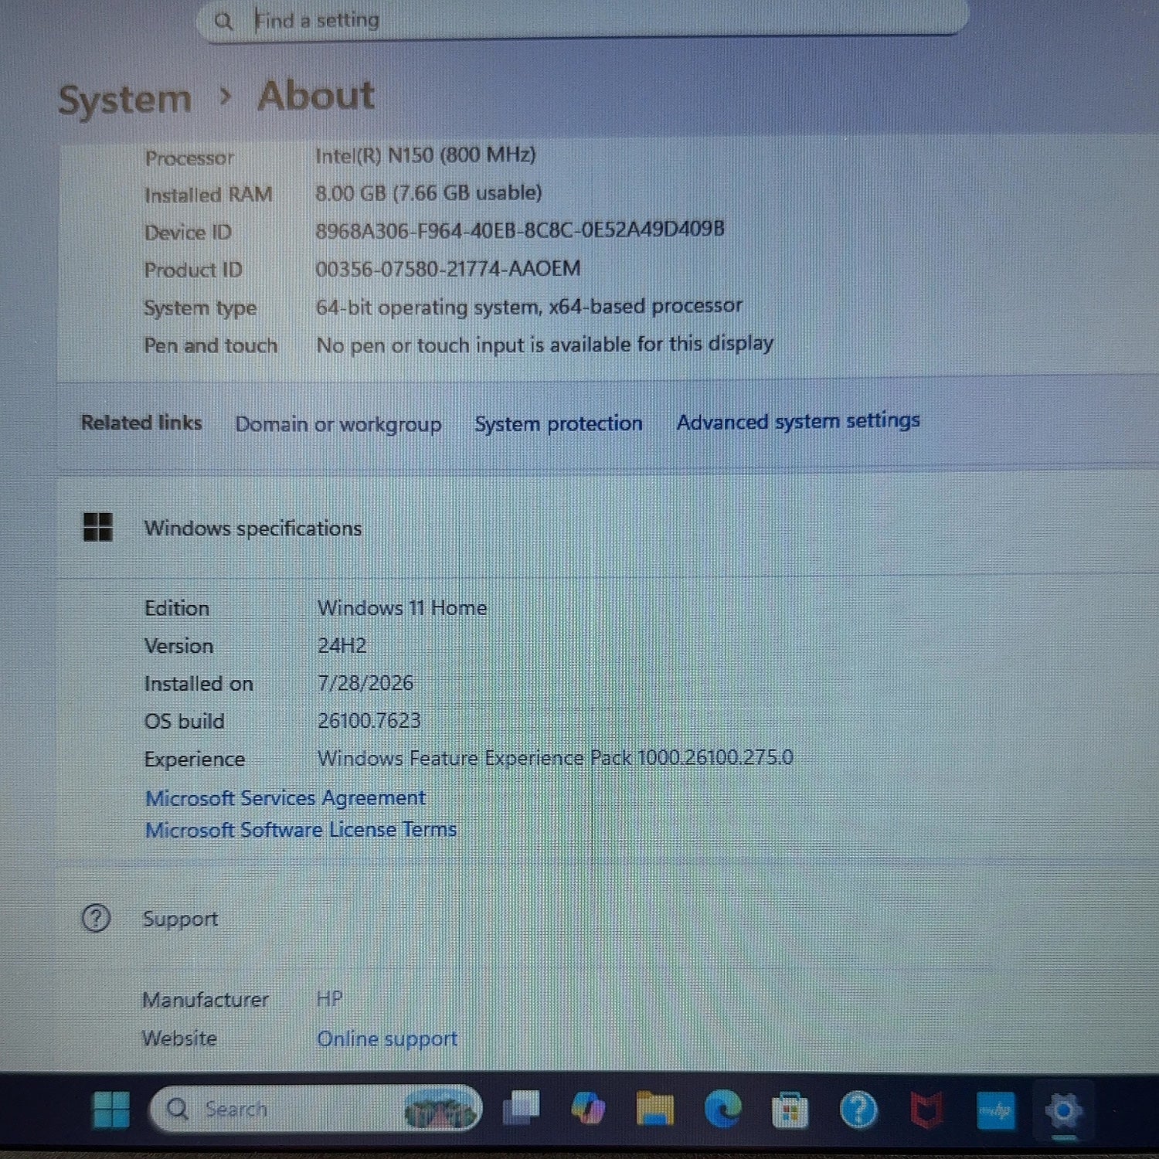Click the "Processor" label
This screenshot has width=1159, height=1159.
tap(189, 158)
